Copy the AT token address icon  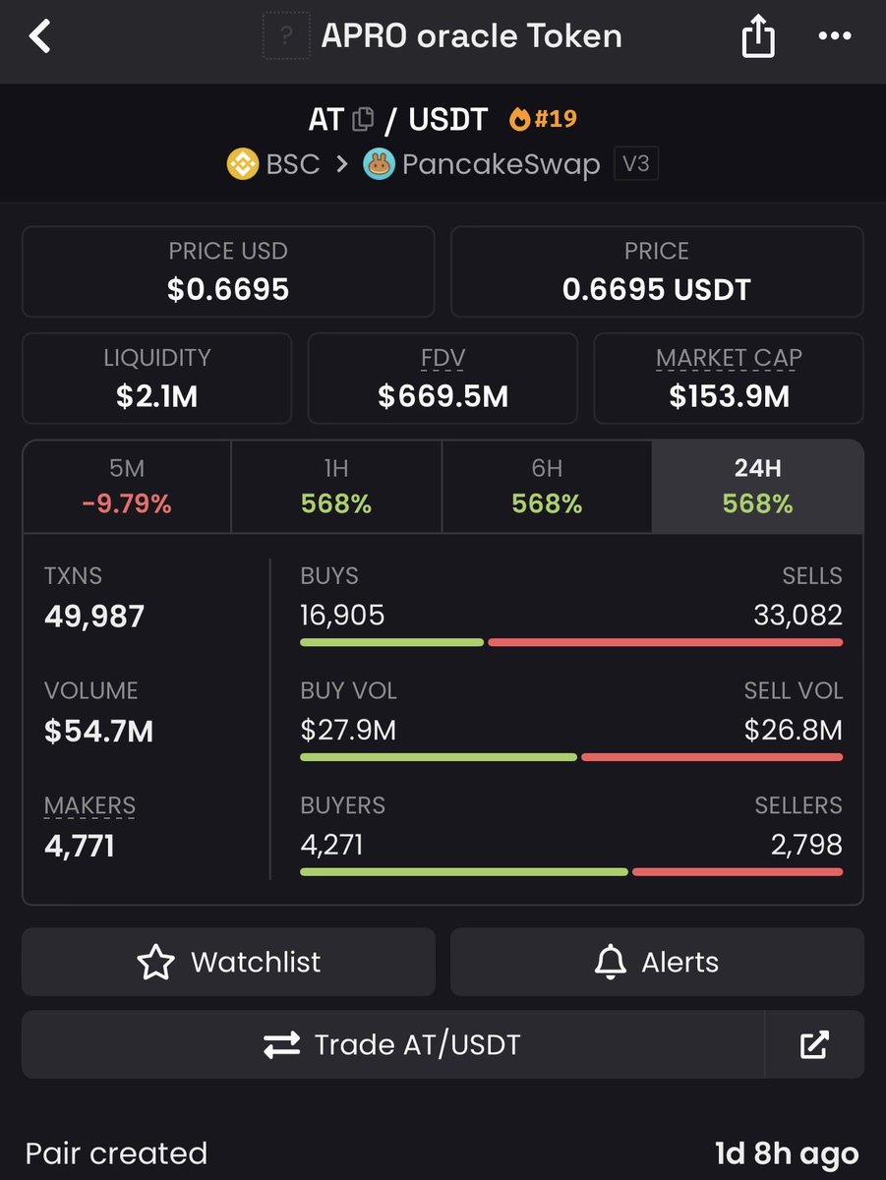point(363,120)
